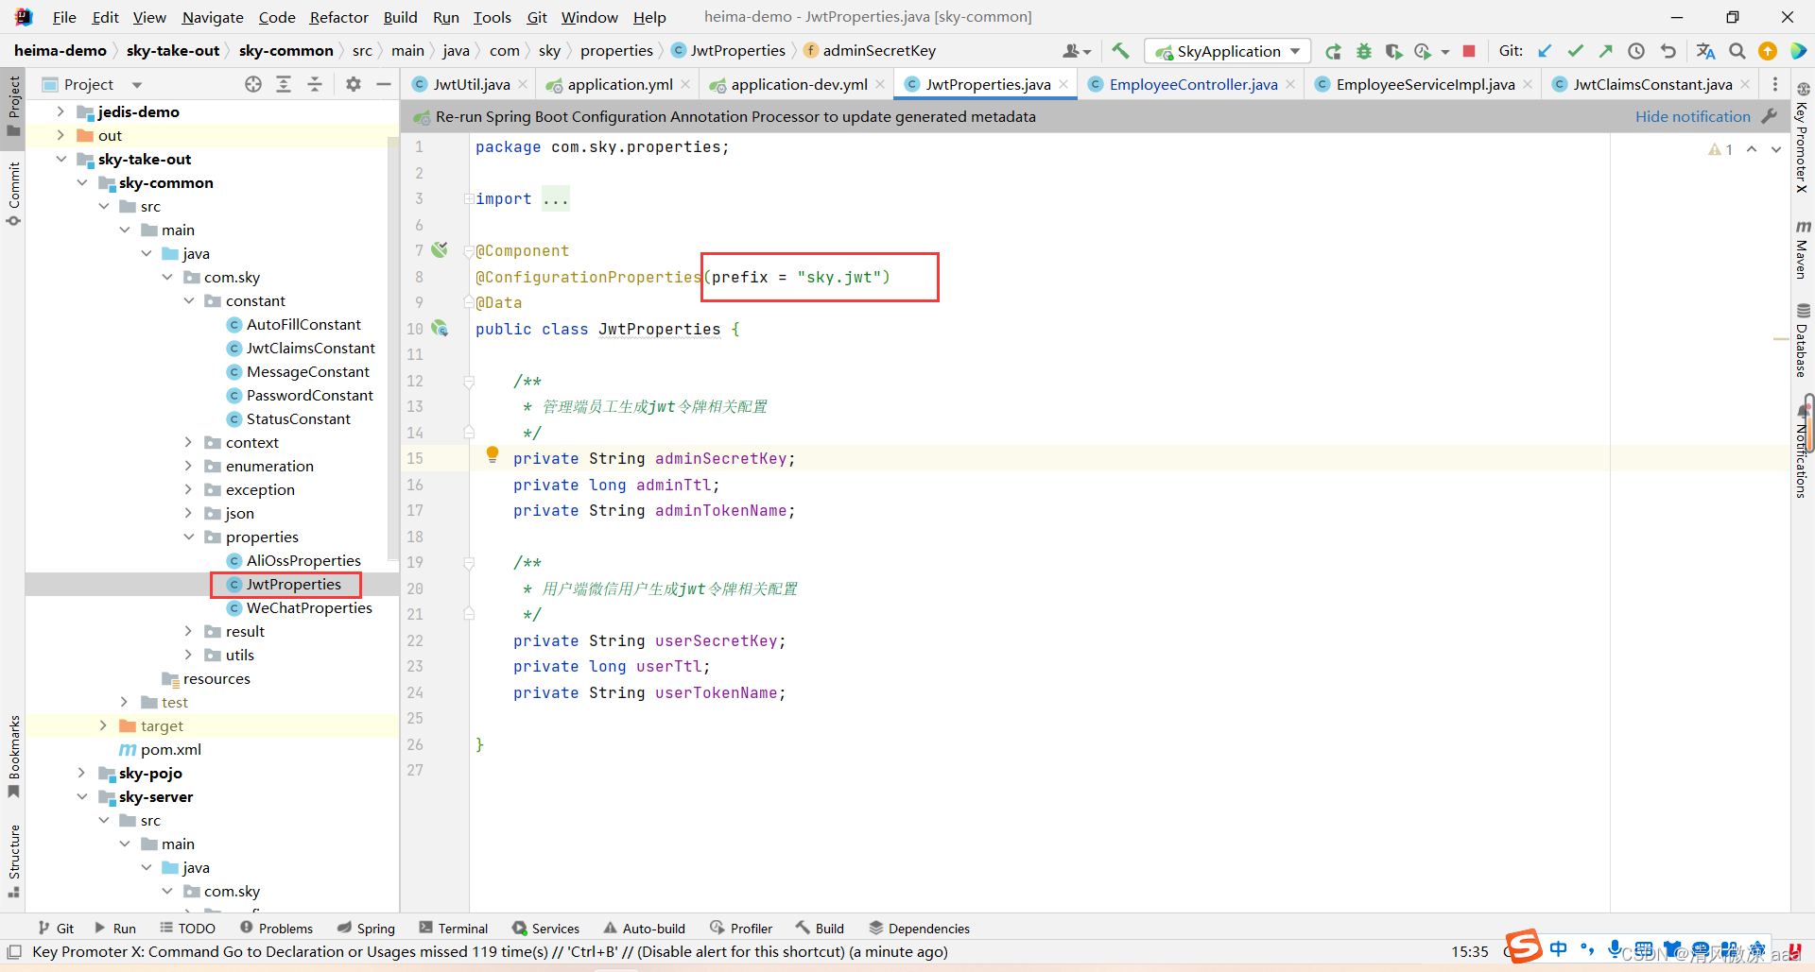Expand the target folder node

pos(103,725)
